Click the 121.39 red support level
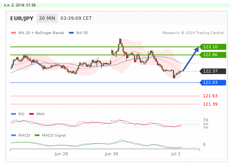 [x=210, y=104]
